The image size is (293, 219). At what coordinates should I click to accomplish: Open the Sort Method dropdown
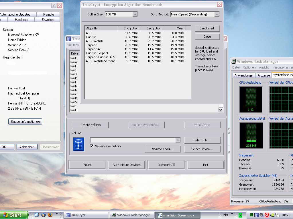(x=217, y=14)
